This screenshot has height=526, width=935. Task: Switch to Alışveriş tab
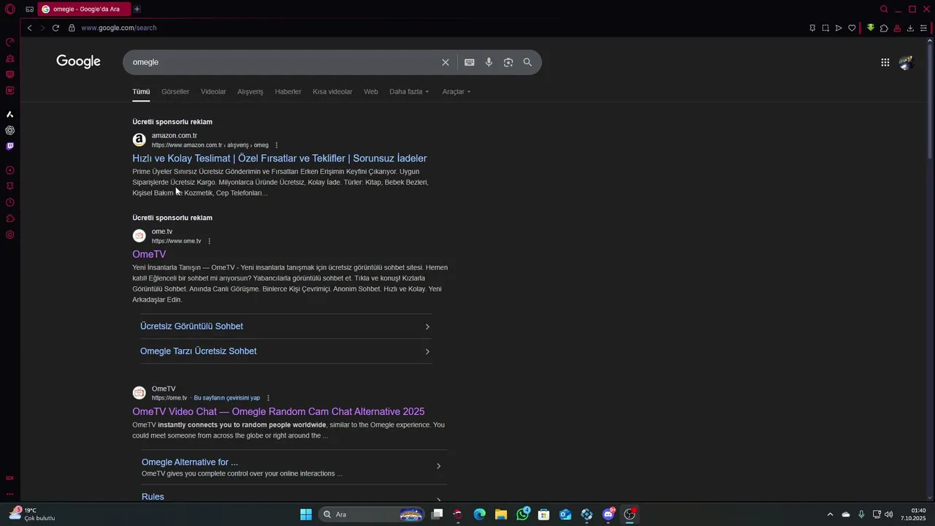tap(250, 91)
